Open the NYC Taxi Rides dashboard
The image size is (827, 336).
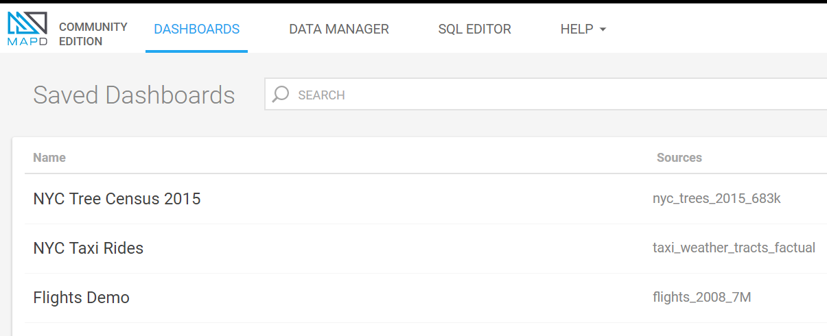click(x=88, y=248)
